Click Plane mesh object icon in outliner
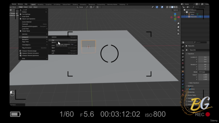Viewport: 219px width, 123px height. (189, 14)
